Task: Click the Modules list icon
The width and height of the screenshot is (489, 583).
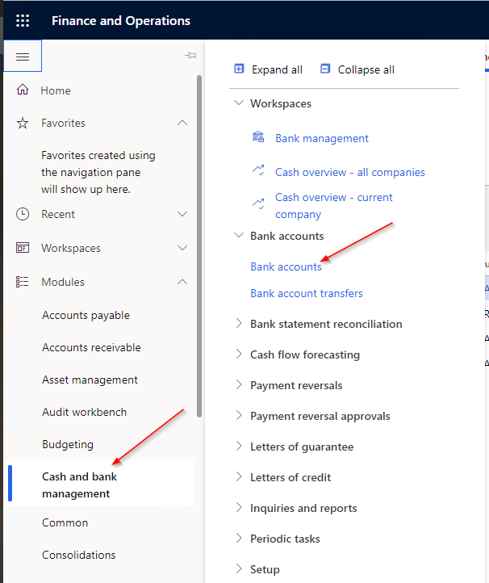Action: [23, 282]
